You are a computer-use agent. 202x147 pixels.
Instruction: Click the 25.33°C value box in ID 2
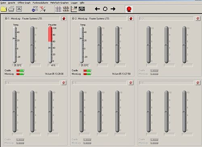click(x=84, y=65)
